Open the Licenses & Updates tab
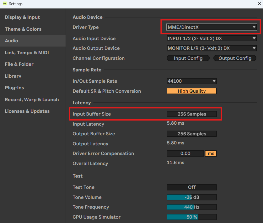 coord(27,111)
